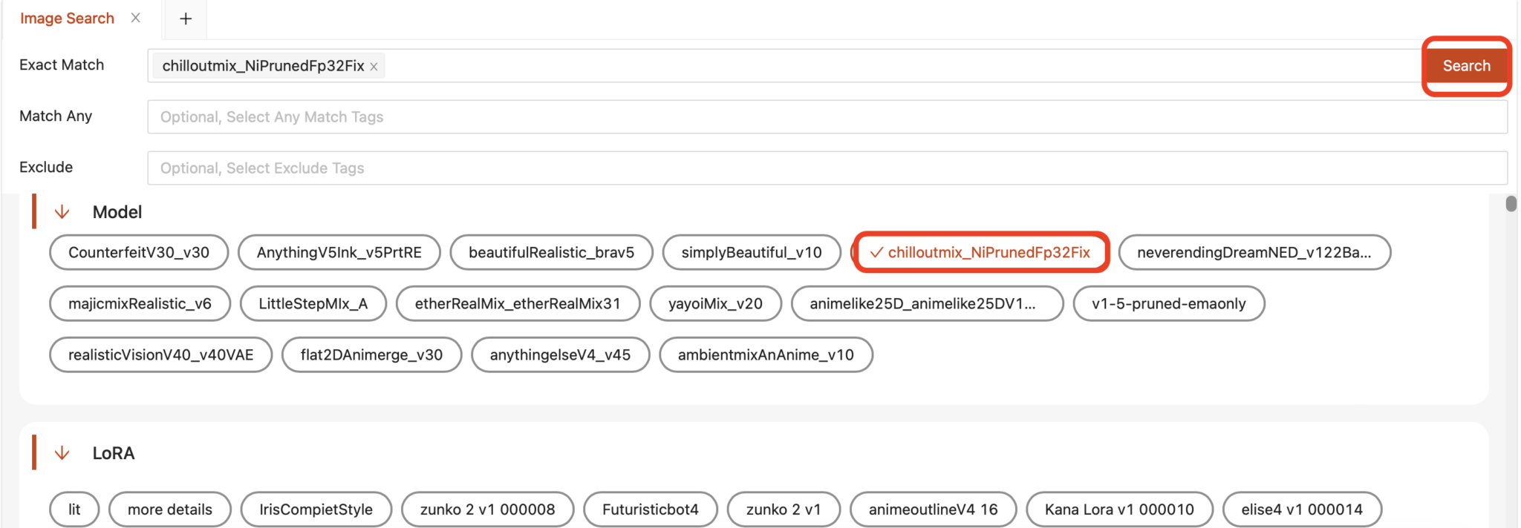
Task: Select the v1-5-pruned-emaonly model tag
Action: 1168,304
